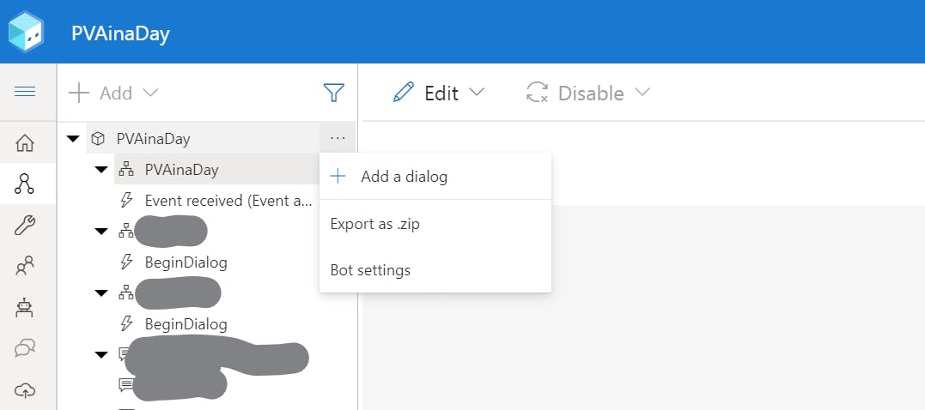This screenshot has height=410, width=925.
Task: Select the second BeginDialog trigger
Action: click(186, 324)
